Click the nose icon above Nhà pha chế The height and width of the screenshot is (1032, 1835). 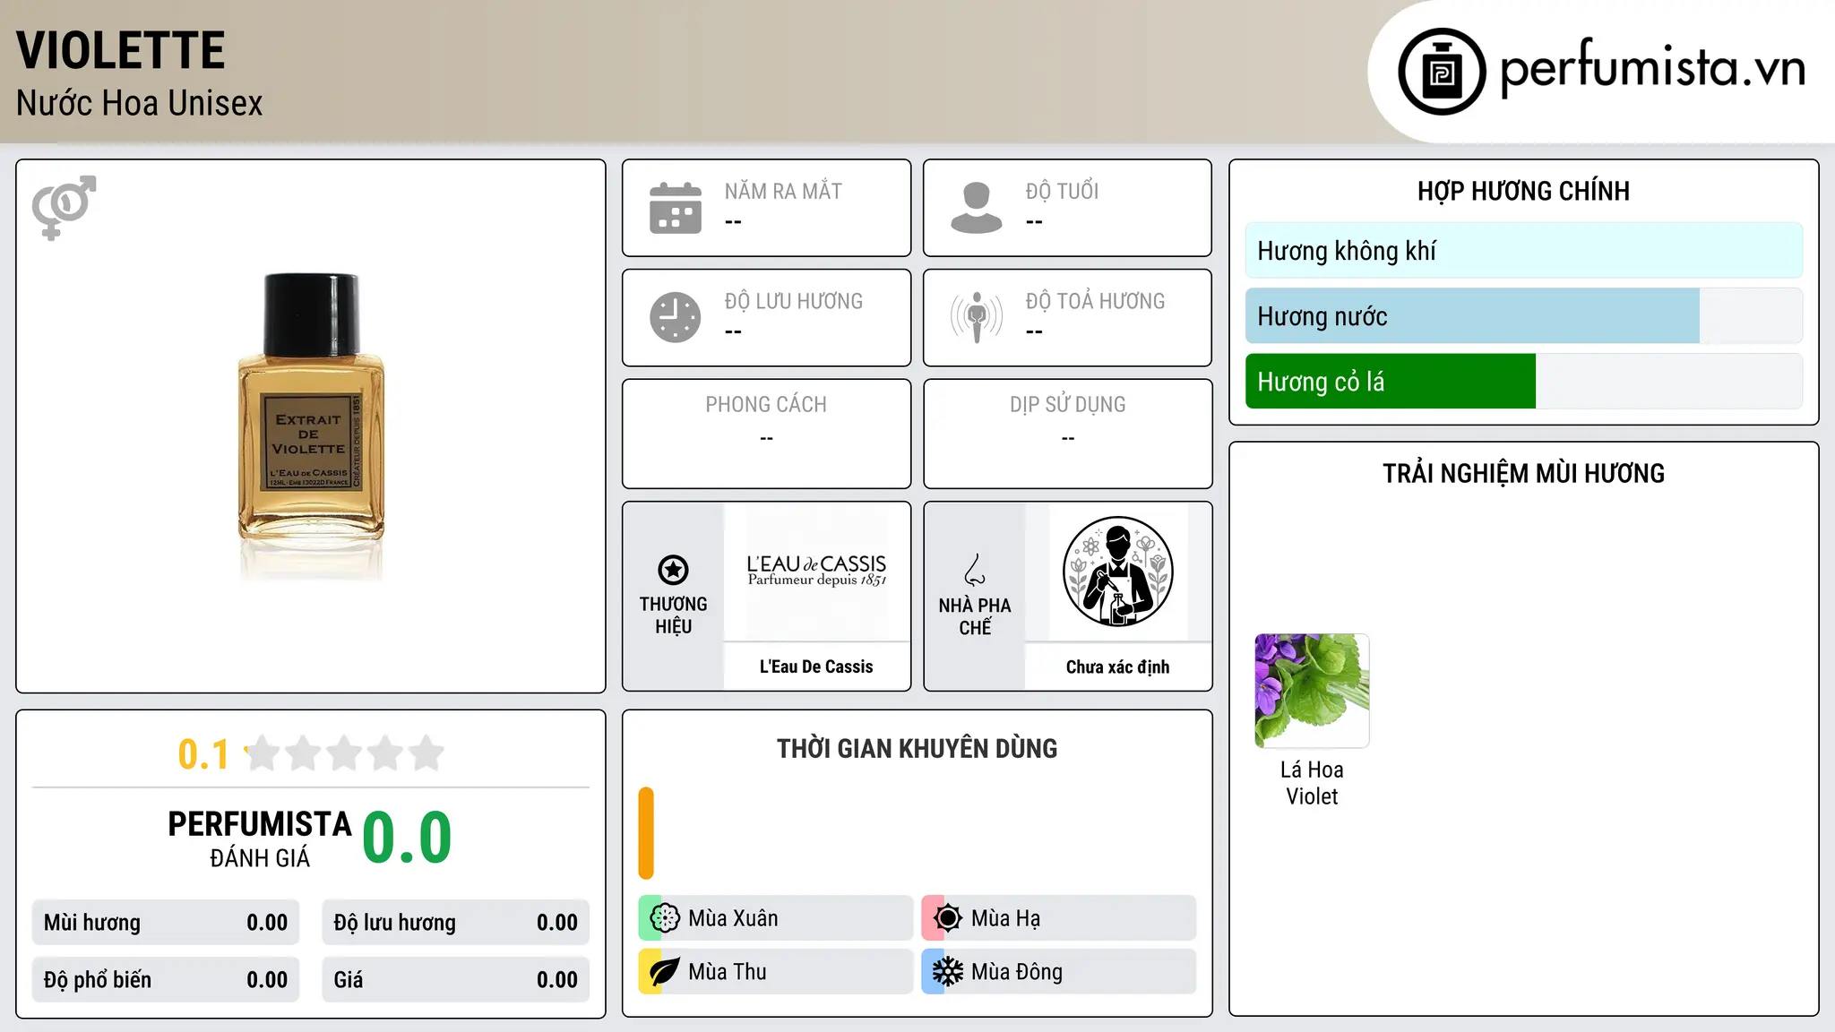(975, 570)
